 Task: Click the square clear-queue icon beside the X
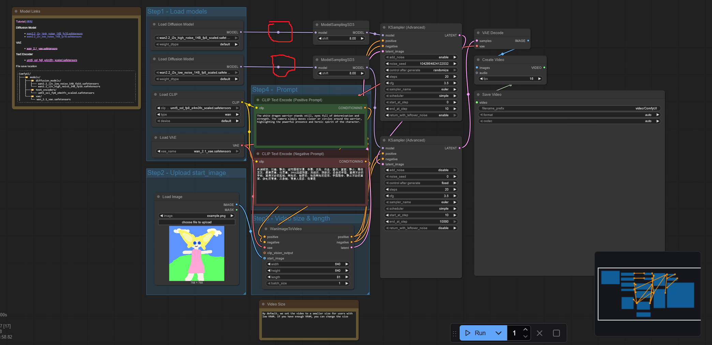(x=556, y=333)
